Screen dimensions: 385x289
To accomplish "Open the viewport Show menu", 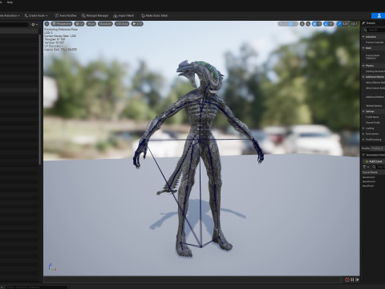I will (91, 24).
